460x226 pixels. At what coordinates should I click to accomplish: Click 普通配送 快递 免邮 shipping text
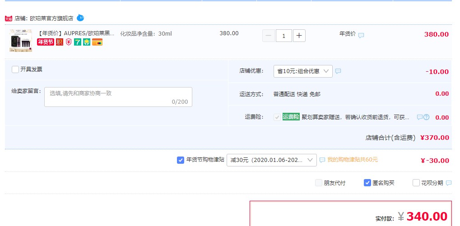[297, 94]
